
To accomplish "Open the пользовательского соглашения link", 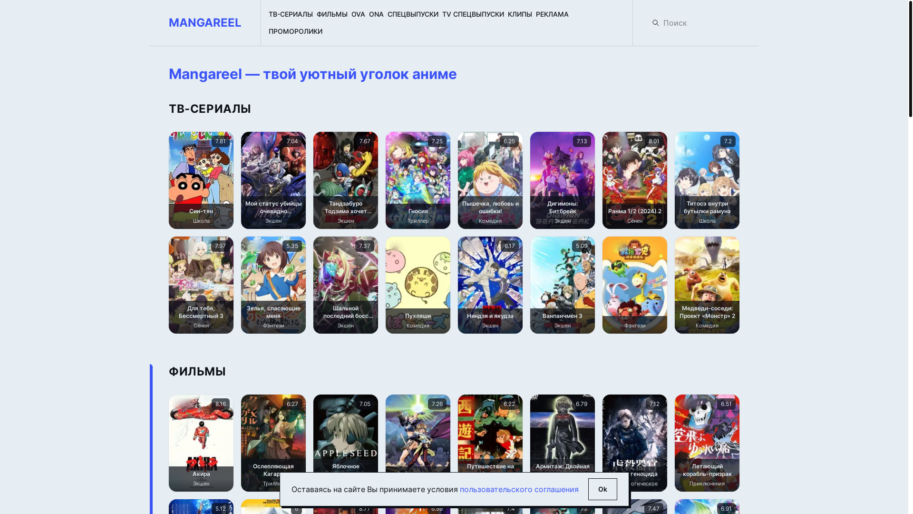I will pyautogui.click(x=519, y=489).
